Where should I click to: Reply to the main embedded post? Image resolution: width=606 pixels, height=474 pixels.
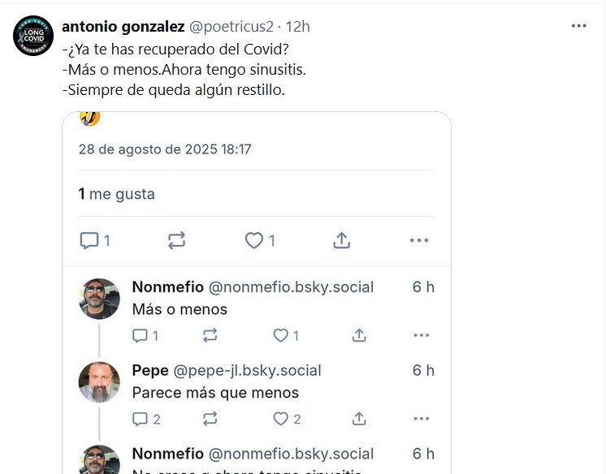tap(89, 240)
